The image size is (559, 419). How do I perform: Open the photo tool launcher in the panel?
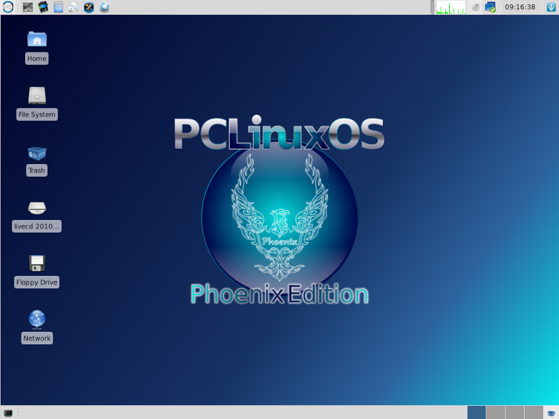[43, 8]
